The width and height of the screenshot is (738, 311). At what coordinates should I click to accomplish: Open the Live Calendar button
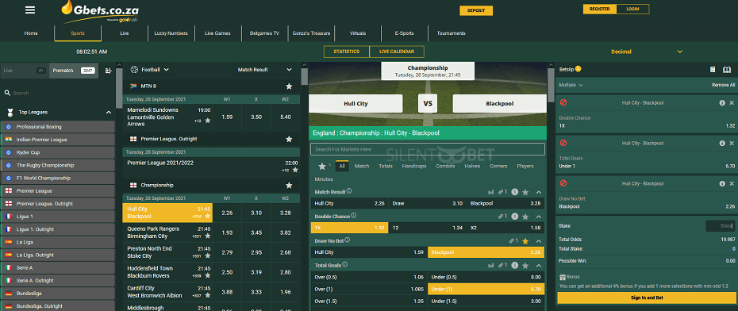pyautogui.click(x=397, y=52)
